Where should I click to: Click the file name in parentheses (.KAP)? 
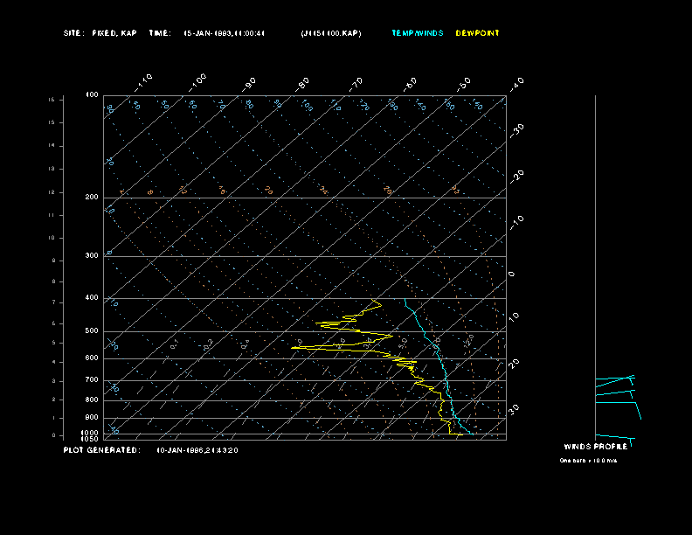tap(329, 33)
